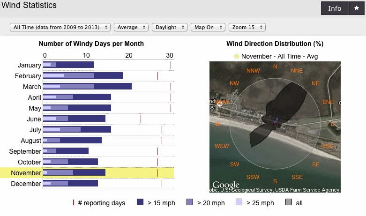The image size is (366, 216).
Task: Click the Info button
Action: 335,8
